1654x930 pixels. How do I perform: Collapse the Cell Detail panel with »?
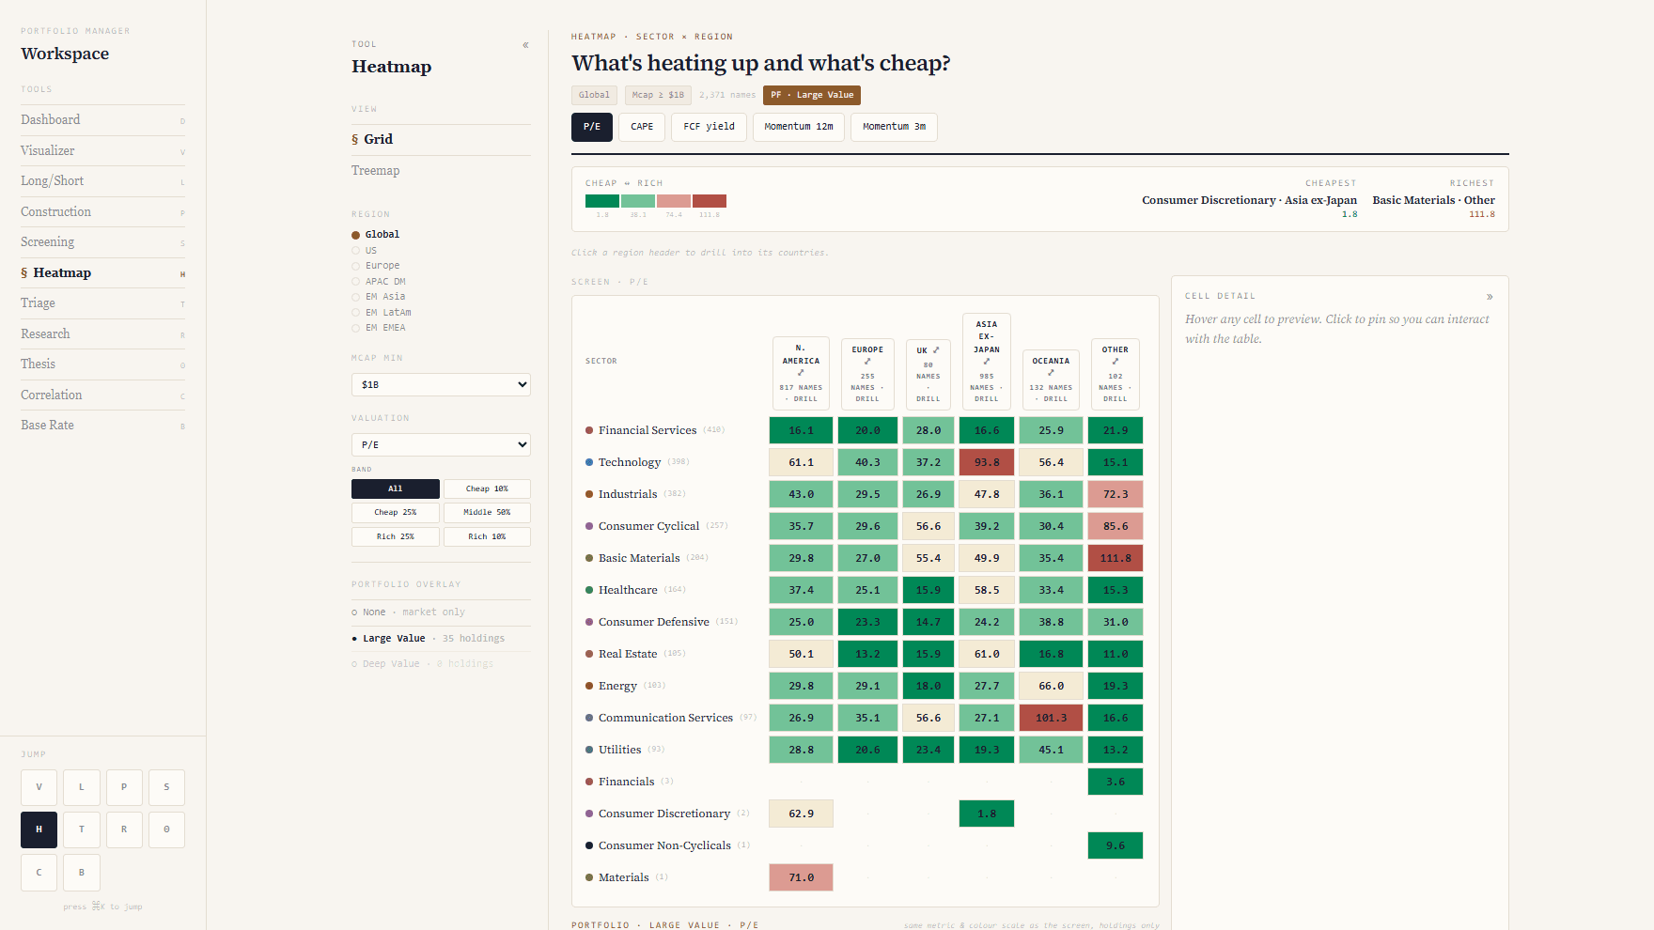click(x=1490, y=297)
